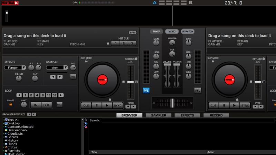Enable PFL on the right channel

(x=197, y=91)
